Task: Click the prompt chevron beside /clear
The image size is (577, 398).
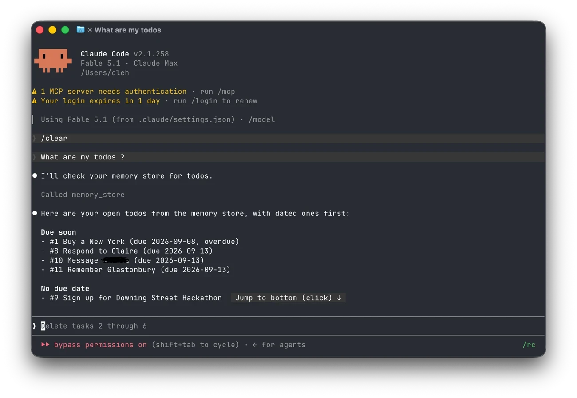Action: point(34,139)
